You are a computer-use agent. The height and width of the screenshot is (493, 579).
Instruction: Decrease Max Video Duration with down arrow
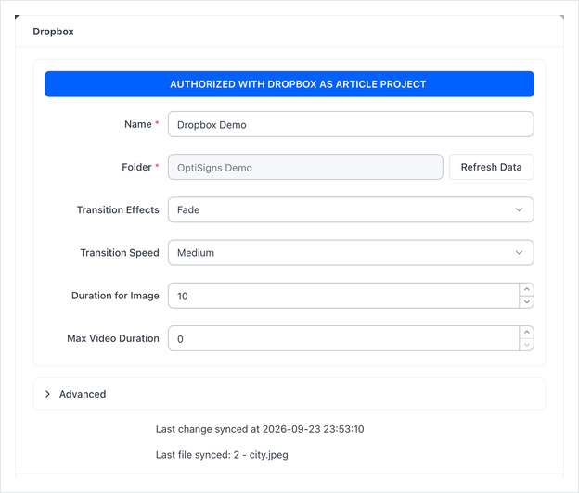click(526, 345)
